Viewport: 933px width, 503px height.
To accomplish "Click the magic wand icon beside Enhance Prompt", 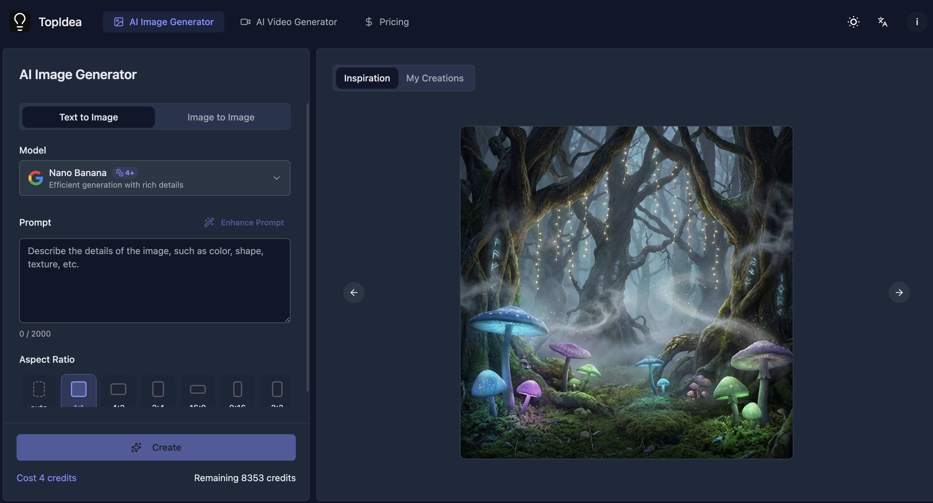I will pyautogui.click(x=209, y=222).
